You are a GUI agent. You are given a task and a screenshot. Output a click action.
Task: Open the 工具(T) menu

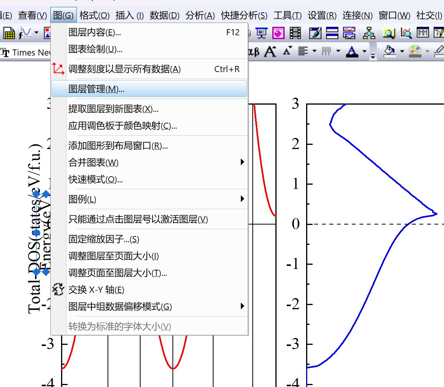click(x=287, y=15)
